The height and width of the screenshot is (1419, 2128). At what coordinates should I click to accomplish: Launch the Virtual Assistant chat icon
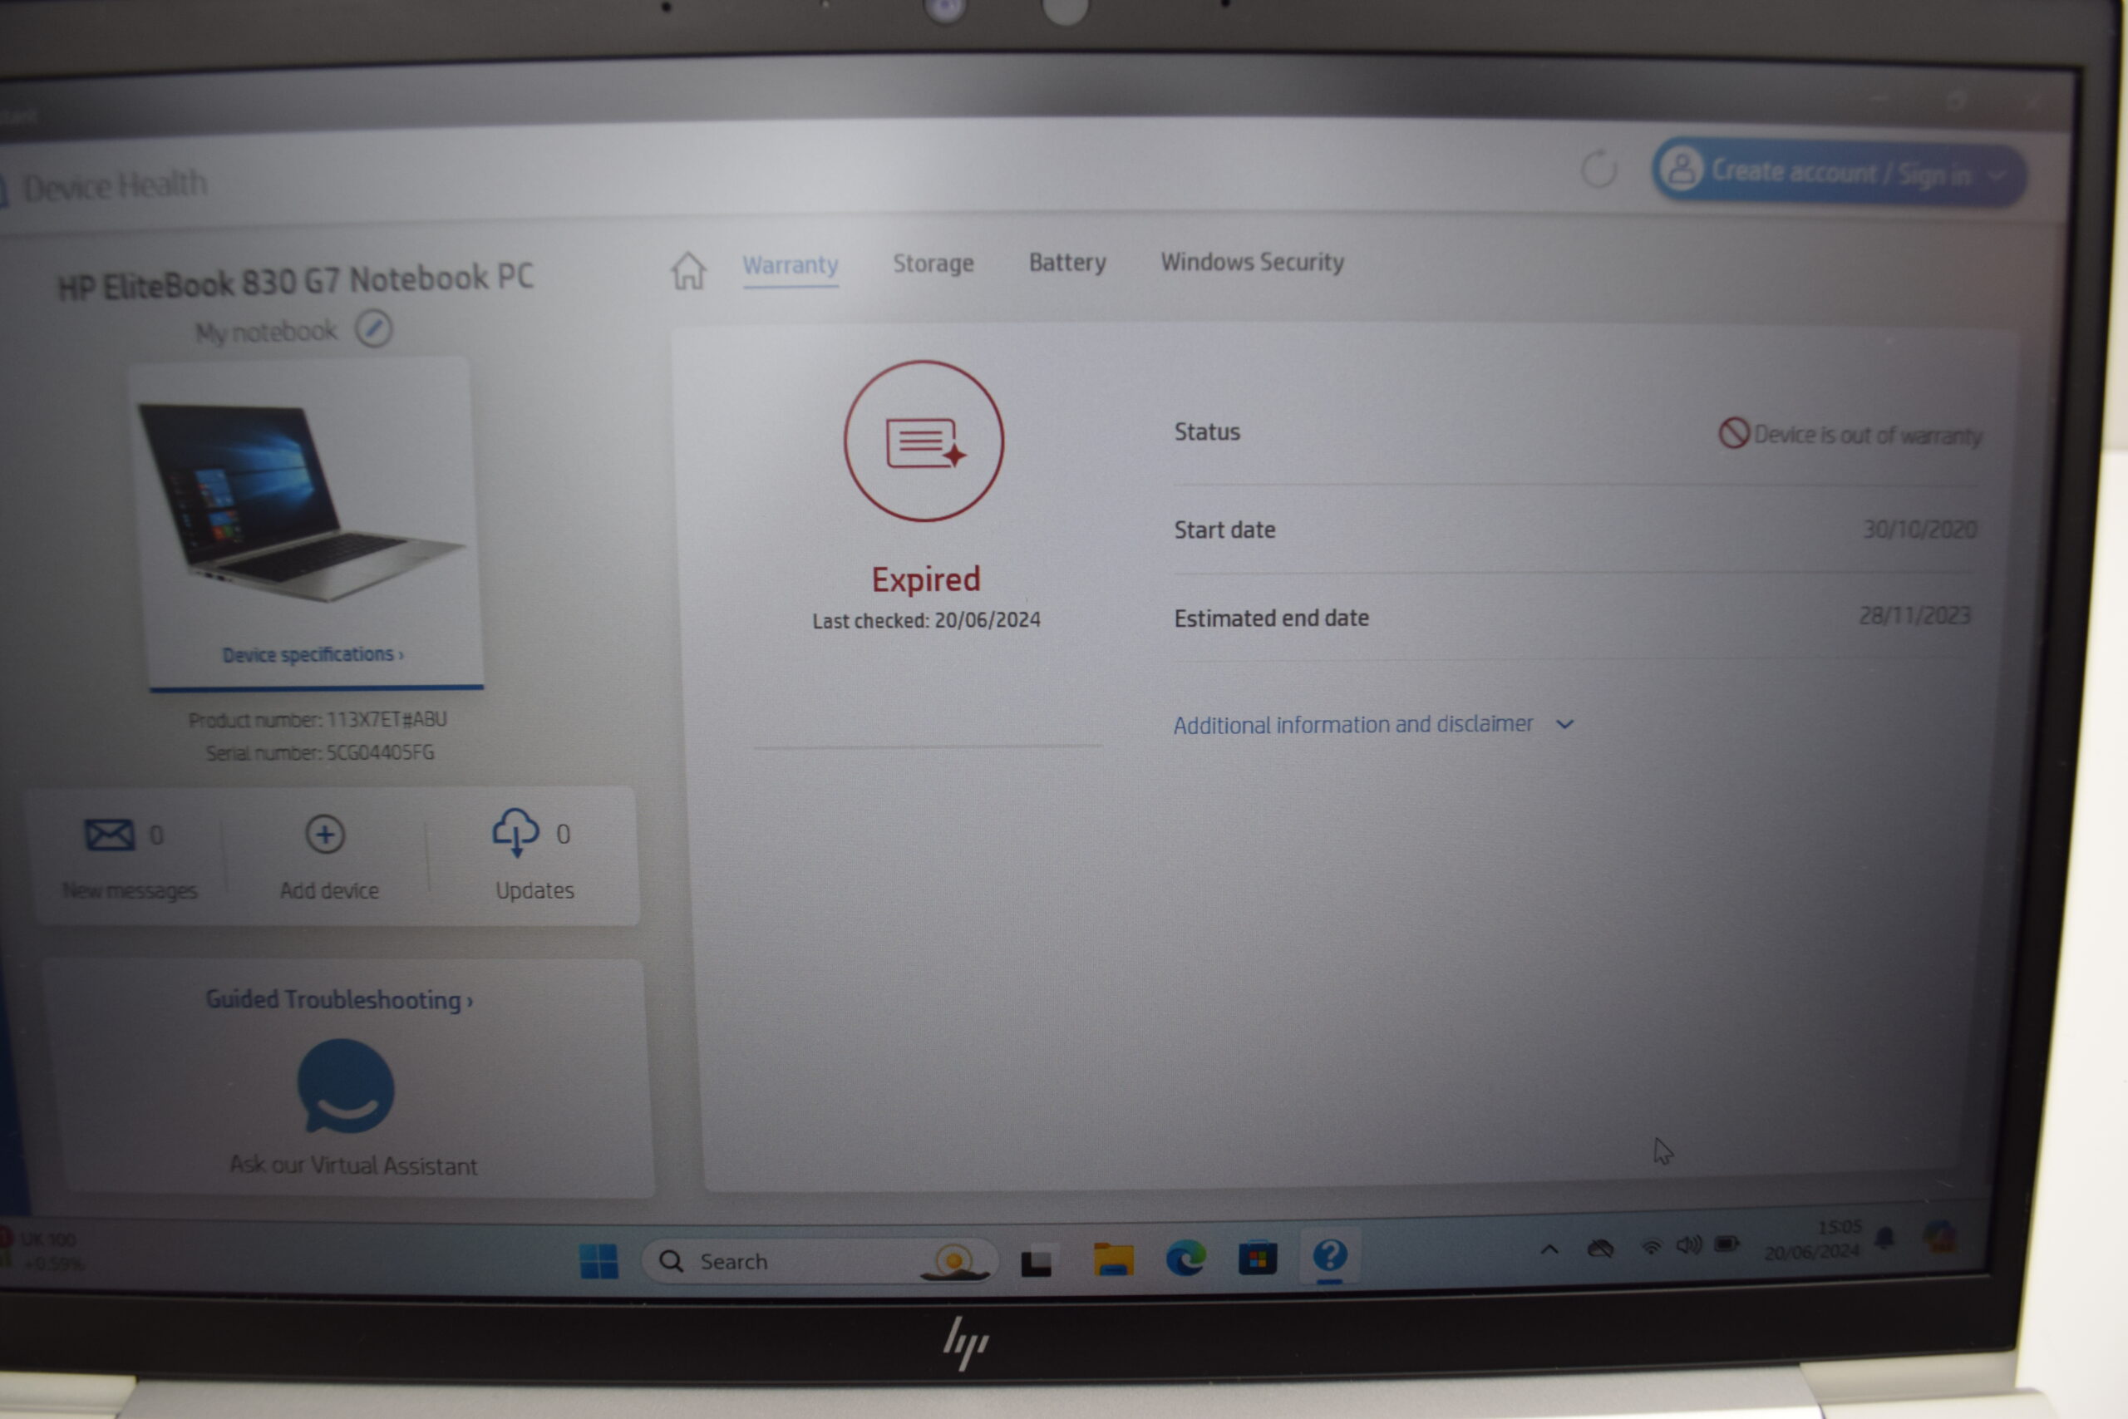click(346, 1086)
